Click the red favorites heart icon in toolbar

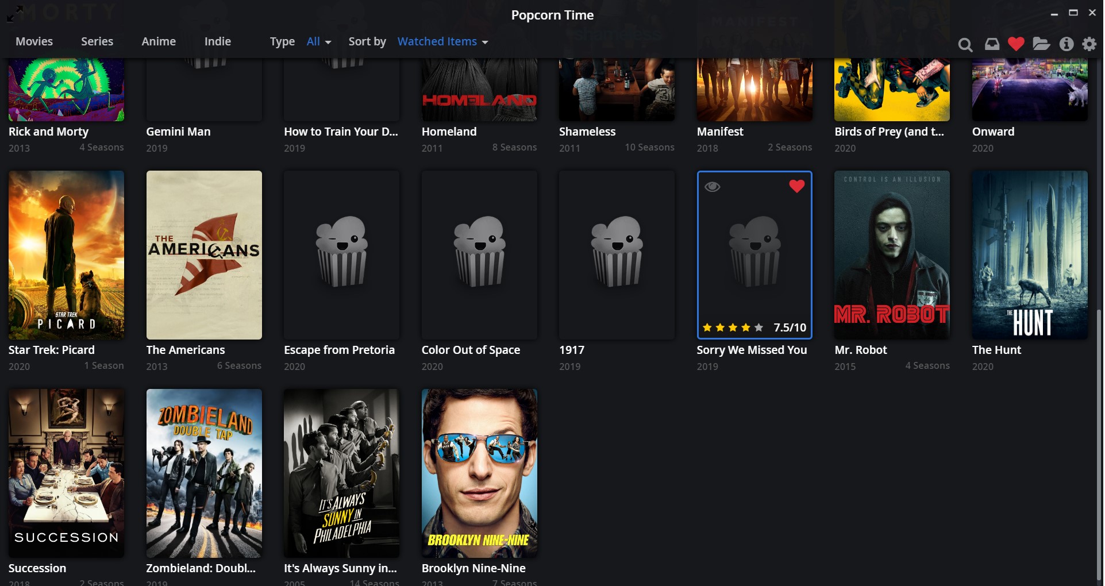[1015, 44]
